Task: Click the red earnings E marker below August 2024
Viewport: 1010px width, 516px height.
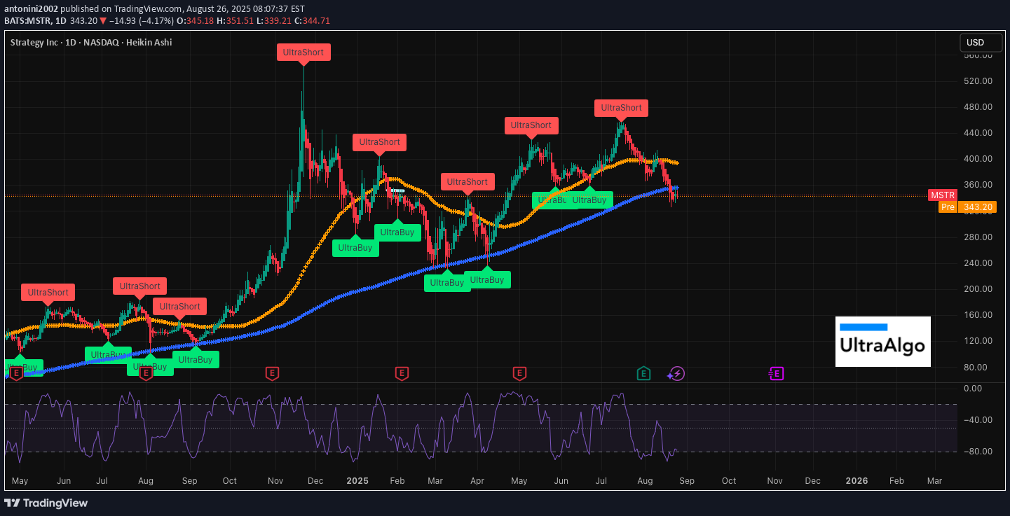Action: [x=146, y=374]
